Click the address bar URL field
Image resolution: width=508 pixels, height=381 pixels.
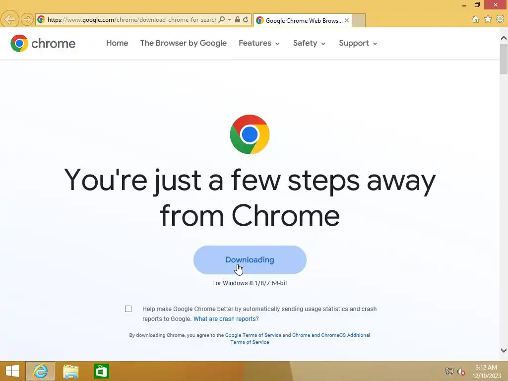(x=131, y=19)
